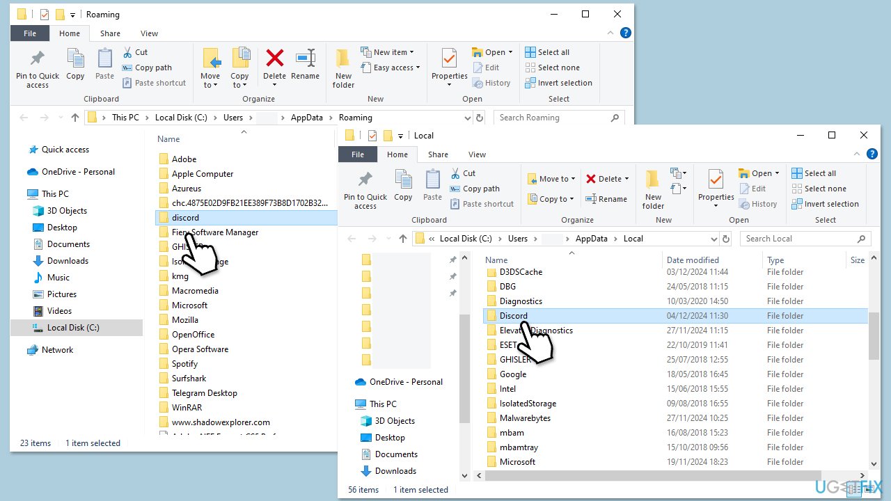Select Discord folder in Local window
Screen dimensions: 891x501
[x=675, y=316]
